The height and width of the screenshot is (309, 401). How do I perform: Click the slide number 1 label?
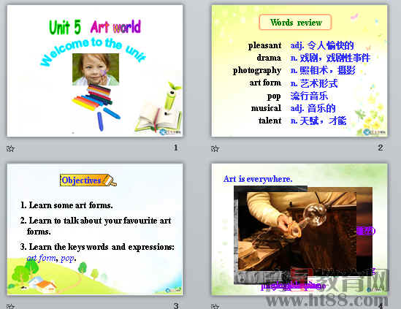point(176,148)
